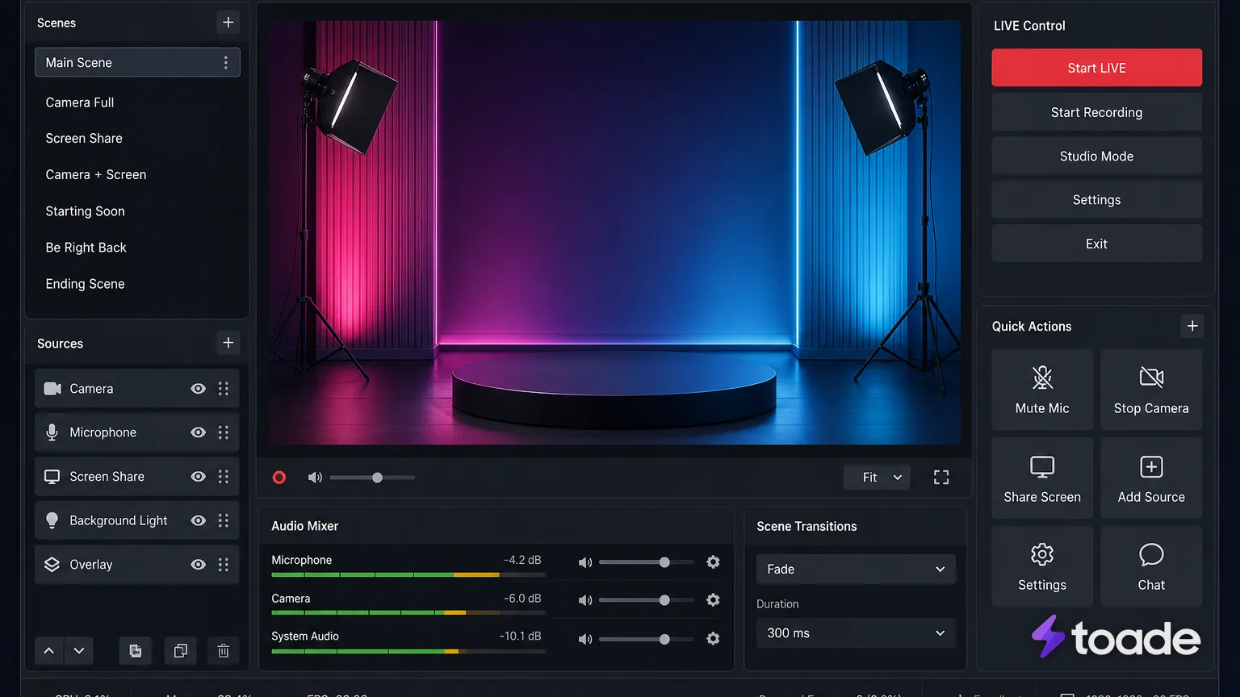The height and width of the screenshot is (697, 1240).
Task: Mute Microphone channel in Audio Mixer
Action: (x=585, y=562)
